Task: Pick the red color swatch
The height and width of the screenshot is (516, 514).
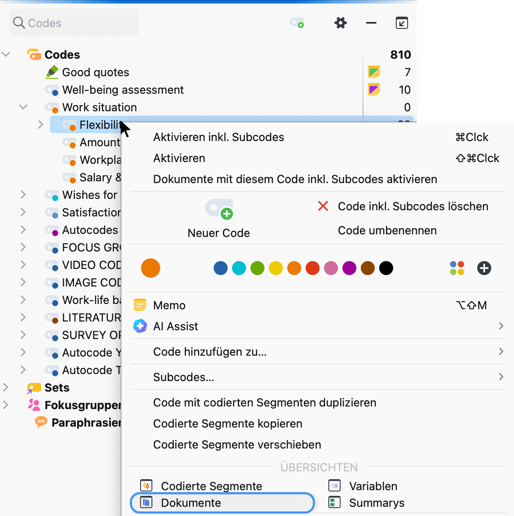Action: (x=313, y=268)
